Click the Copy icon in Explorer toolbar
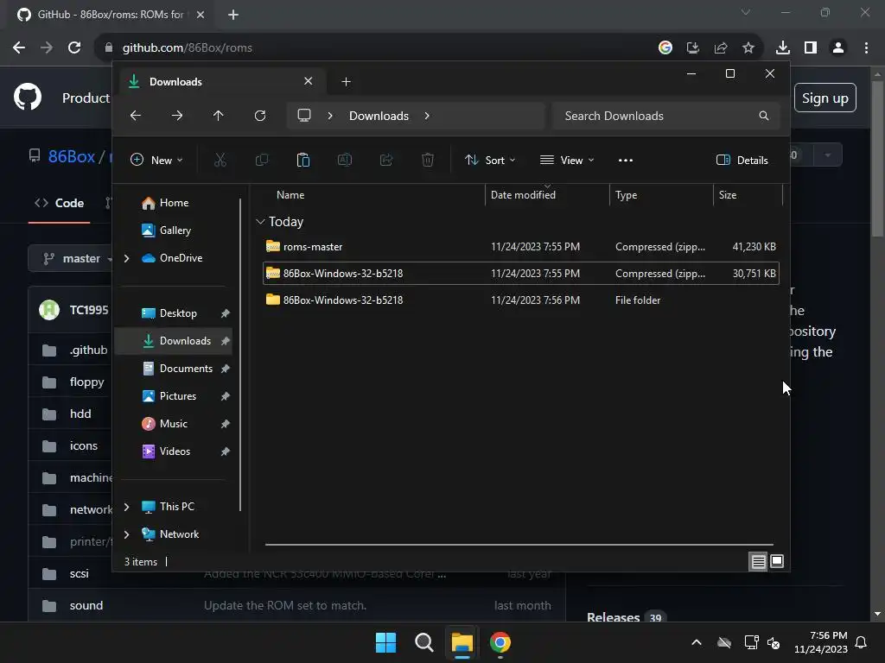885x663 pixels. pyautogui.click(x=262, y=160)
